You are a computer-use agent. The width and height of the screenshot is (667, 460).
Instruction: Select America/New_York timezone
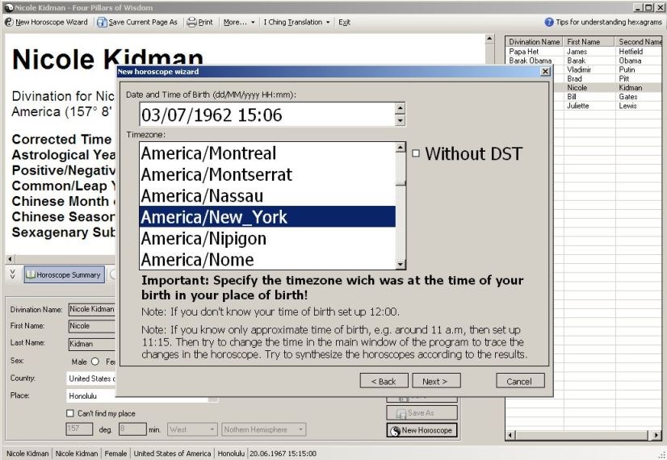click(x=267, y=217)
